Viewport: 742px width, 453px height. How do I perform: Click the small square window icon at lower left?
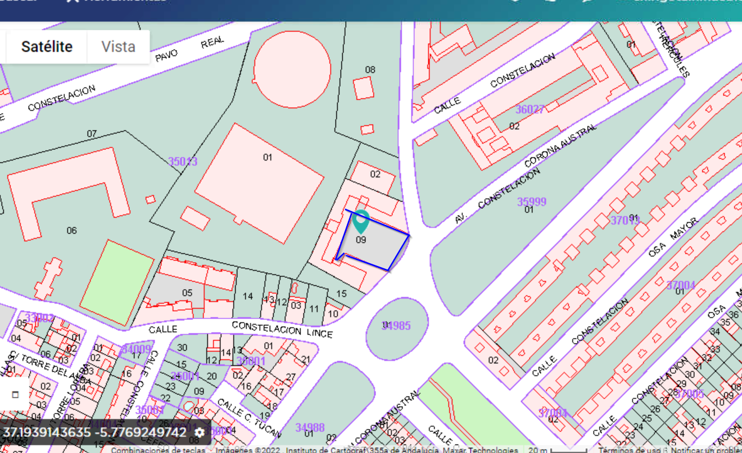15,395
